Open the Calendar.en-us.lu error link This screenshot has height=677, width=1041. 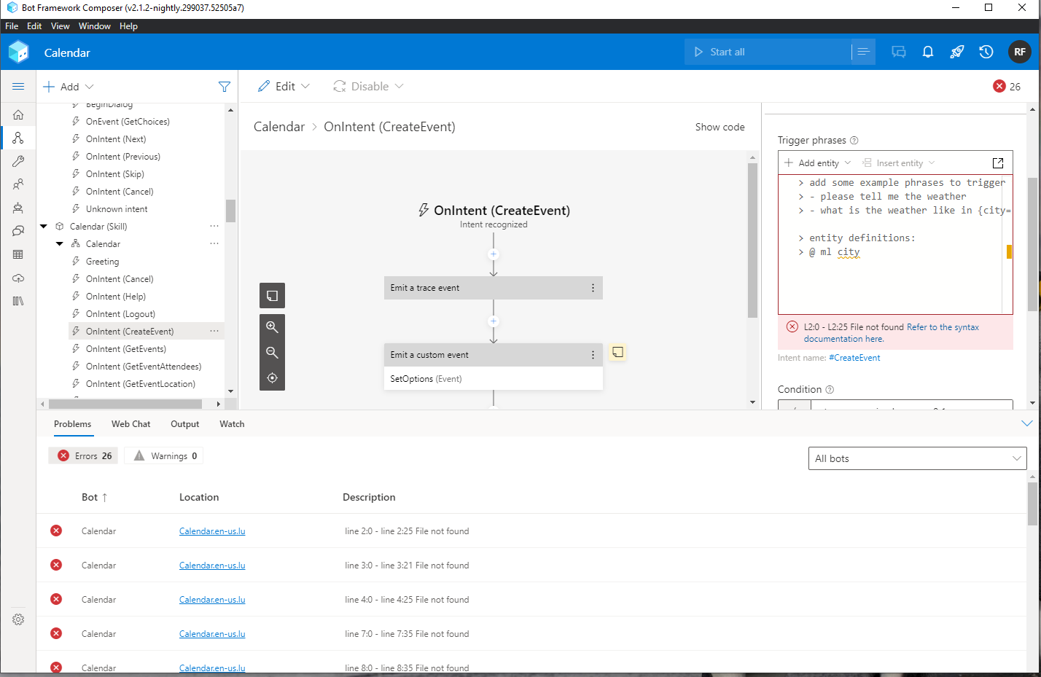click(x=212, y=531)
